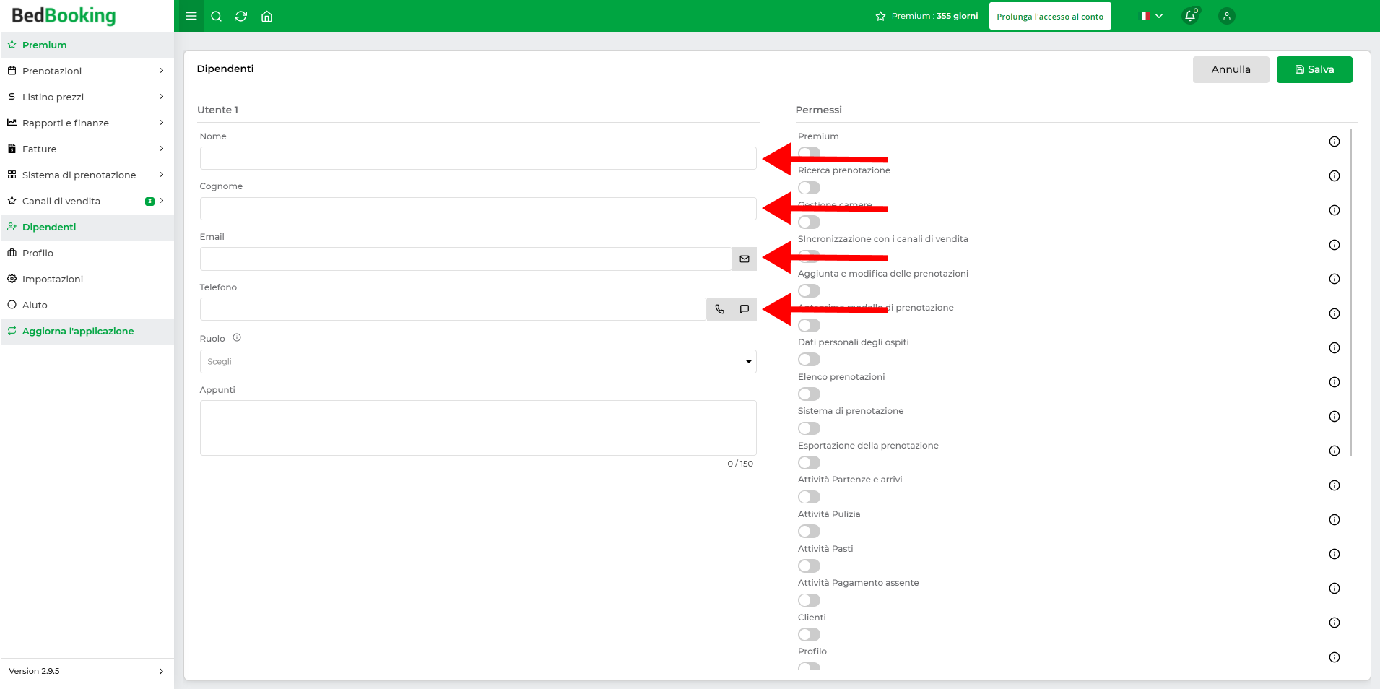Expand Listino prezzi sidebar chevron
The image size is (1380, 689).
click(162, 97)
